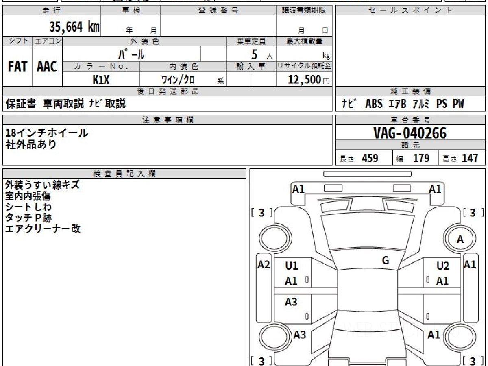Click the 乗車定員 header
The width and height of the screenshot is (488, 366).
[x=251, y=41]
